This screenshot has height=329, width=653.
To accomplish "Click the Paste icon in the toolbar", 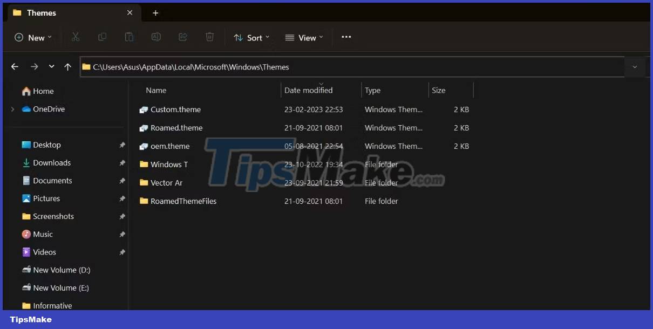I will 129,37.
